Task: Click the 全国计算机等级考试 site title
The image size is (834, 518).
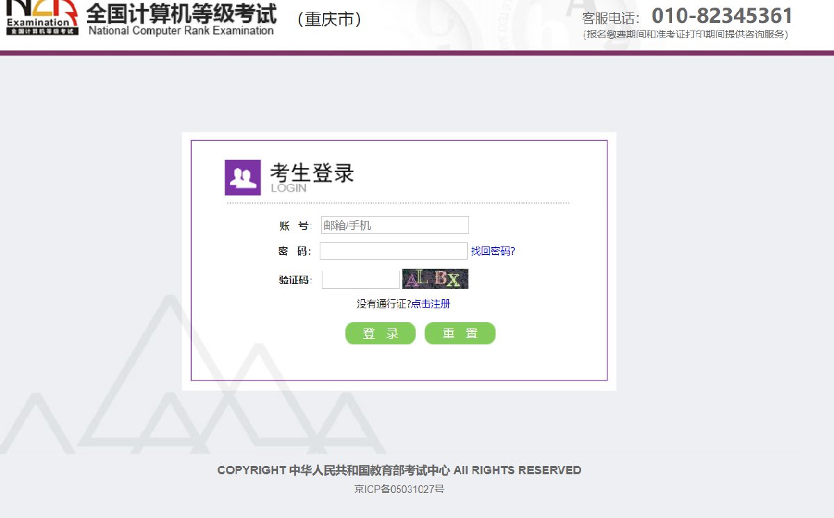Action: click(181, 13)
